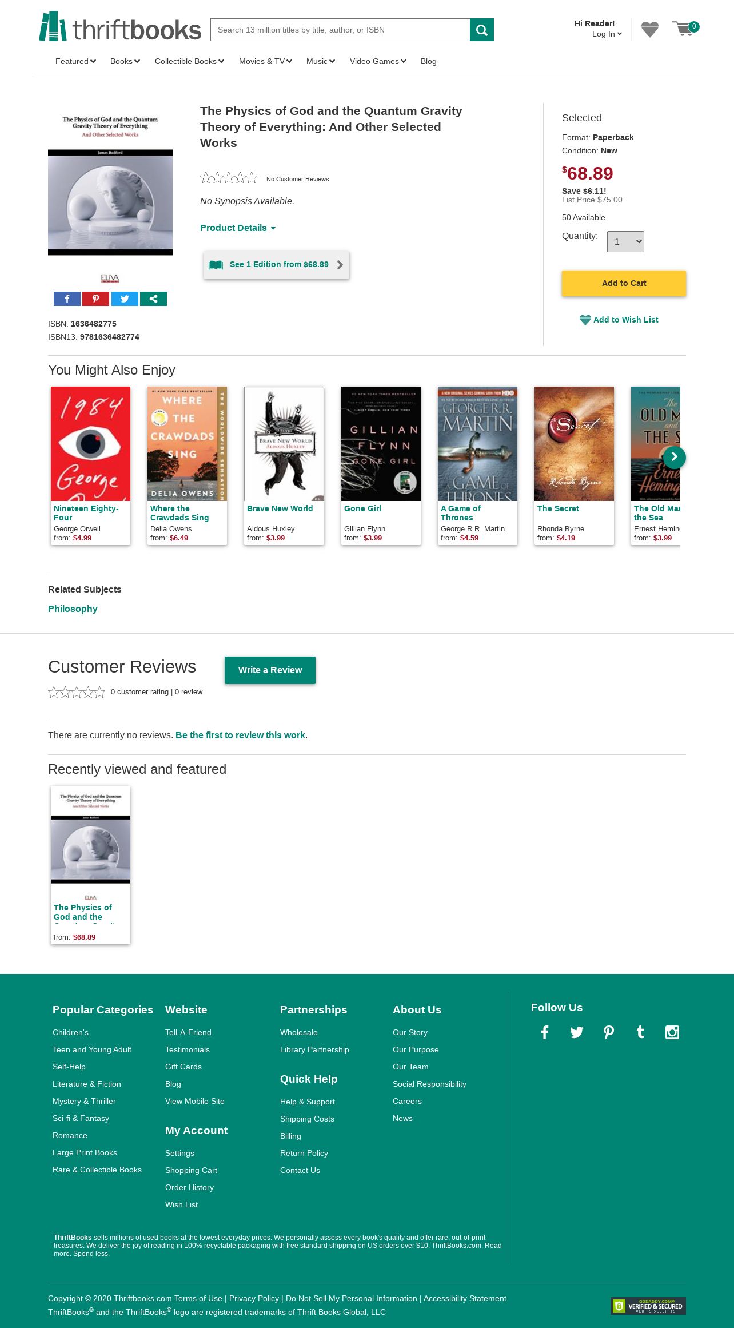Screen dimensions: 734x1328
Task: Open Order History footer link
Action: tap(189, 1187)
